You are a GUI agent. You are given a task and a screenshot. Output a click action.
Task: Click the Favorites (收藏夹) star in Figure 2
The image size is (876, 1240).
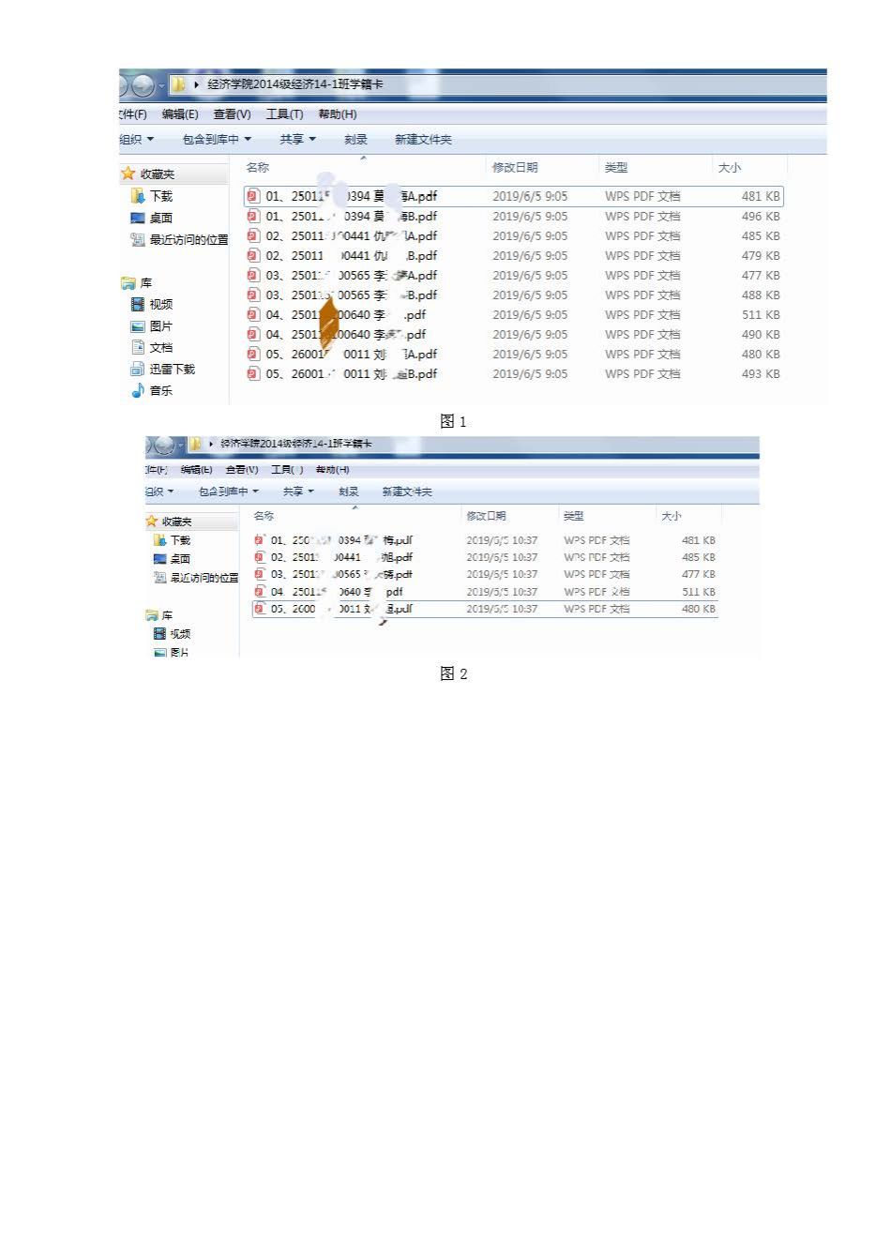[152, 522]
